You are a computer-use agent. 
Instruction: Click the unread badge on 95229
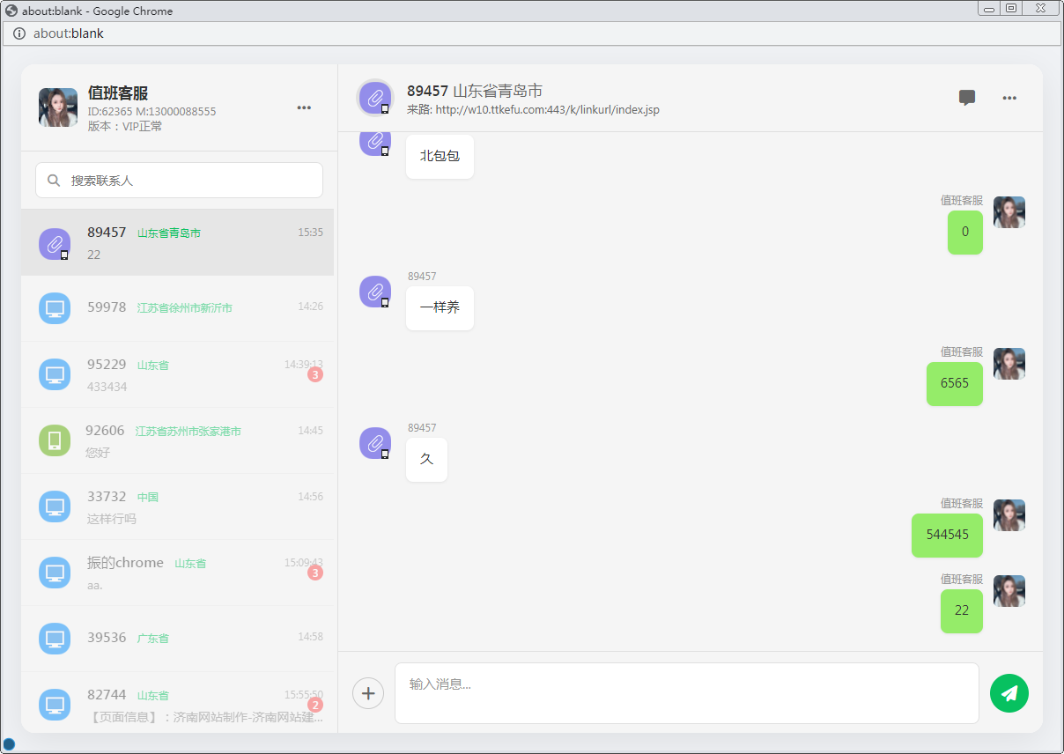[315, 375]
